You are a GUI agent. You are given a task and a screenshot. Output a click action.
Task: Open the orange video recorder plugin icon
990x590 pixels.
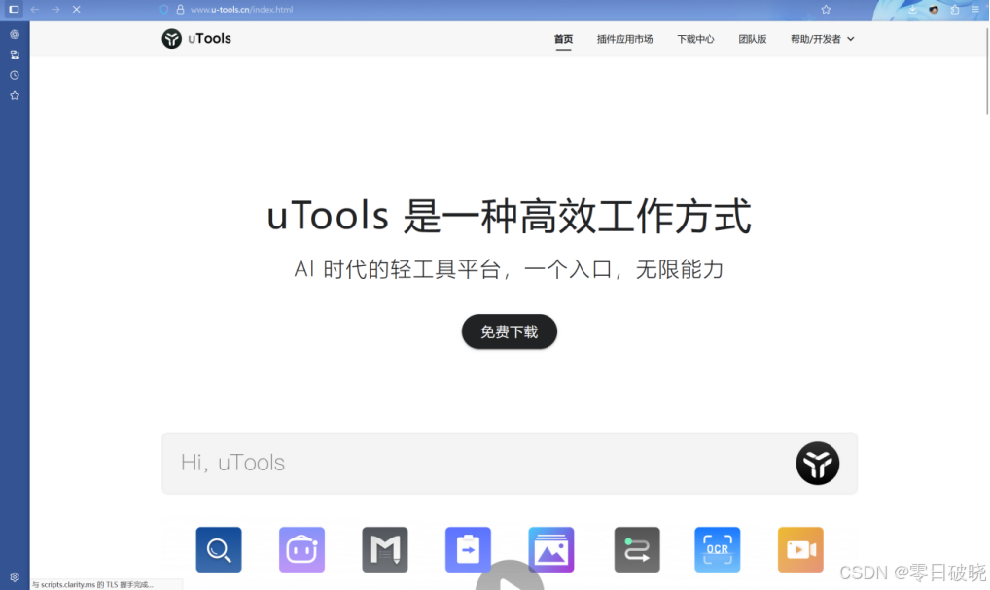click(800, 549)
